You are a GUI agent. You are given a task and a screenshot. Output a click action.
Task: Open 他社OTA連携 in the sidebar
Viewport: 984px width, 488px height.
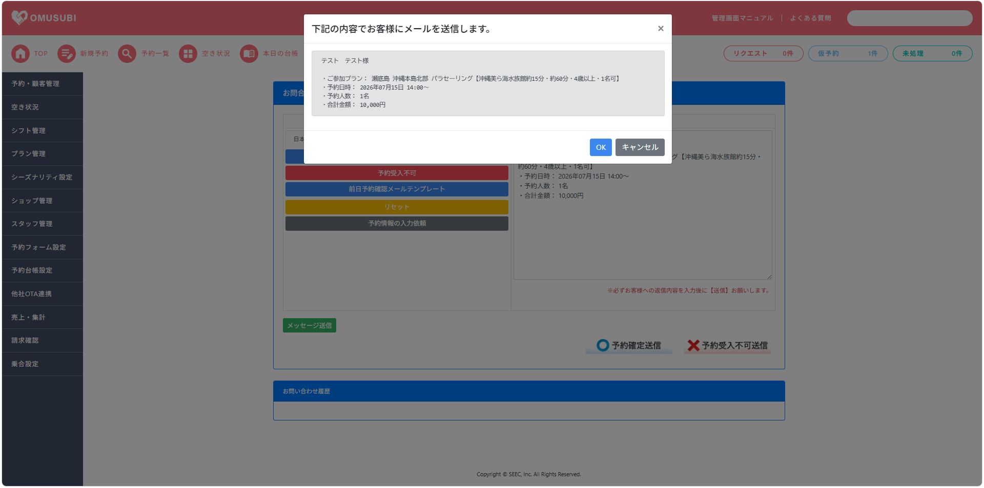tap(43, 294)
